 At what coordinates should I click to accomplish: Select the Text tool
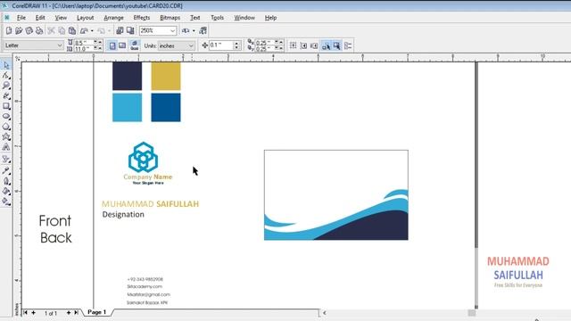click(x=6, y=147)
